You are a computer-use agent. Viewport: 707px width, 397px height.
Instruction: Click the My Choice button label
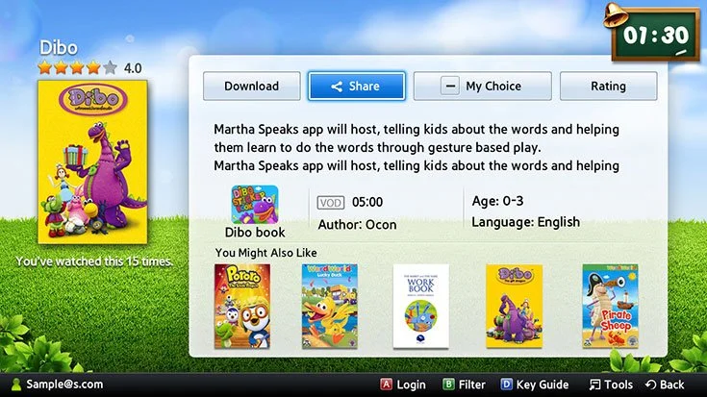click(x=493, y=87)
